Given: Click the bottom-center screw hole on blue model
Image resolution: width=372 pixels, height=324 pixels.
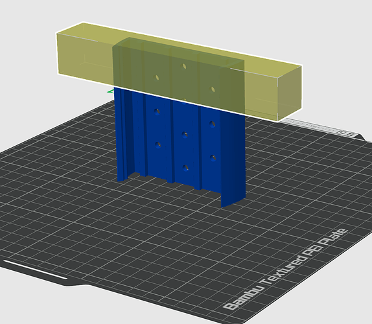Looking at the screenshot, I should click(185, 168).
